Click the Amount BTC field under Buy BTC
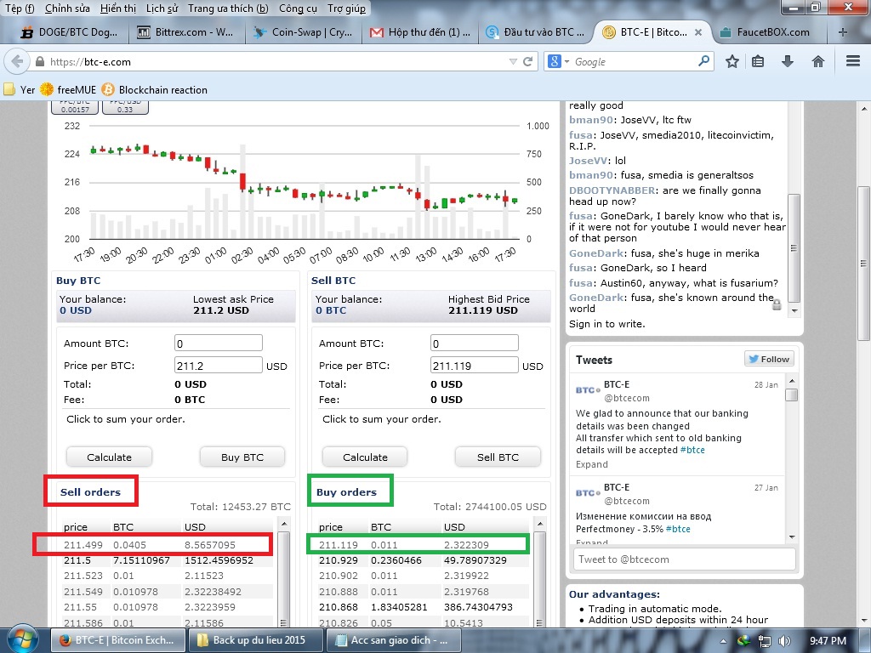871x653 pixels. click(219, 344)
